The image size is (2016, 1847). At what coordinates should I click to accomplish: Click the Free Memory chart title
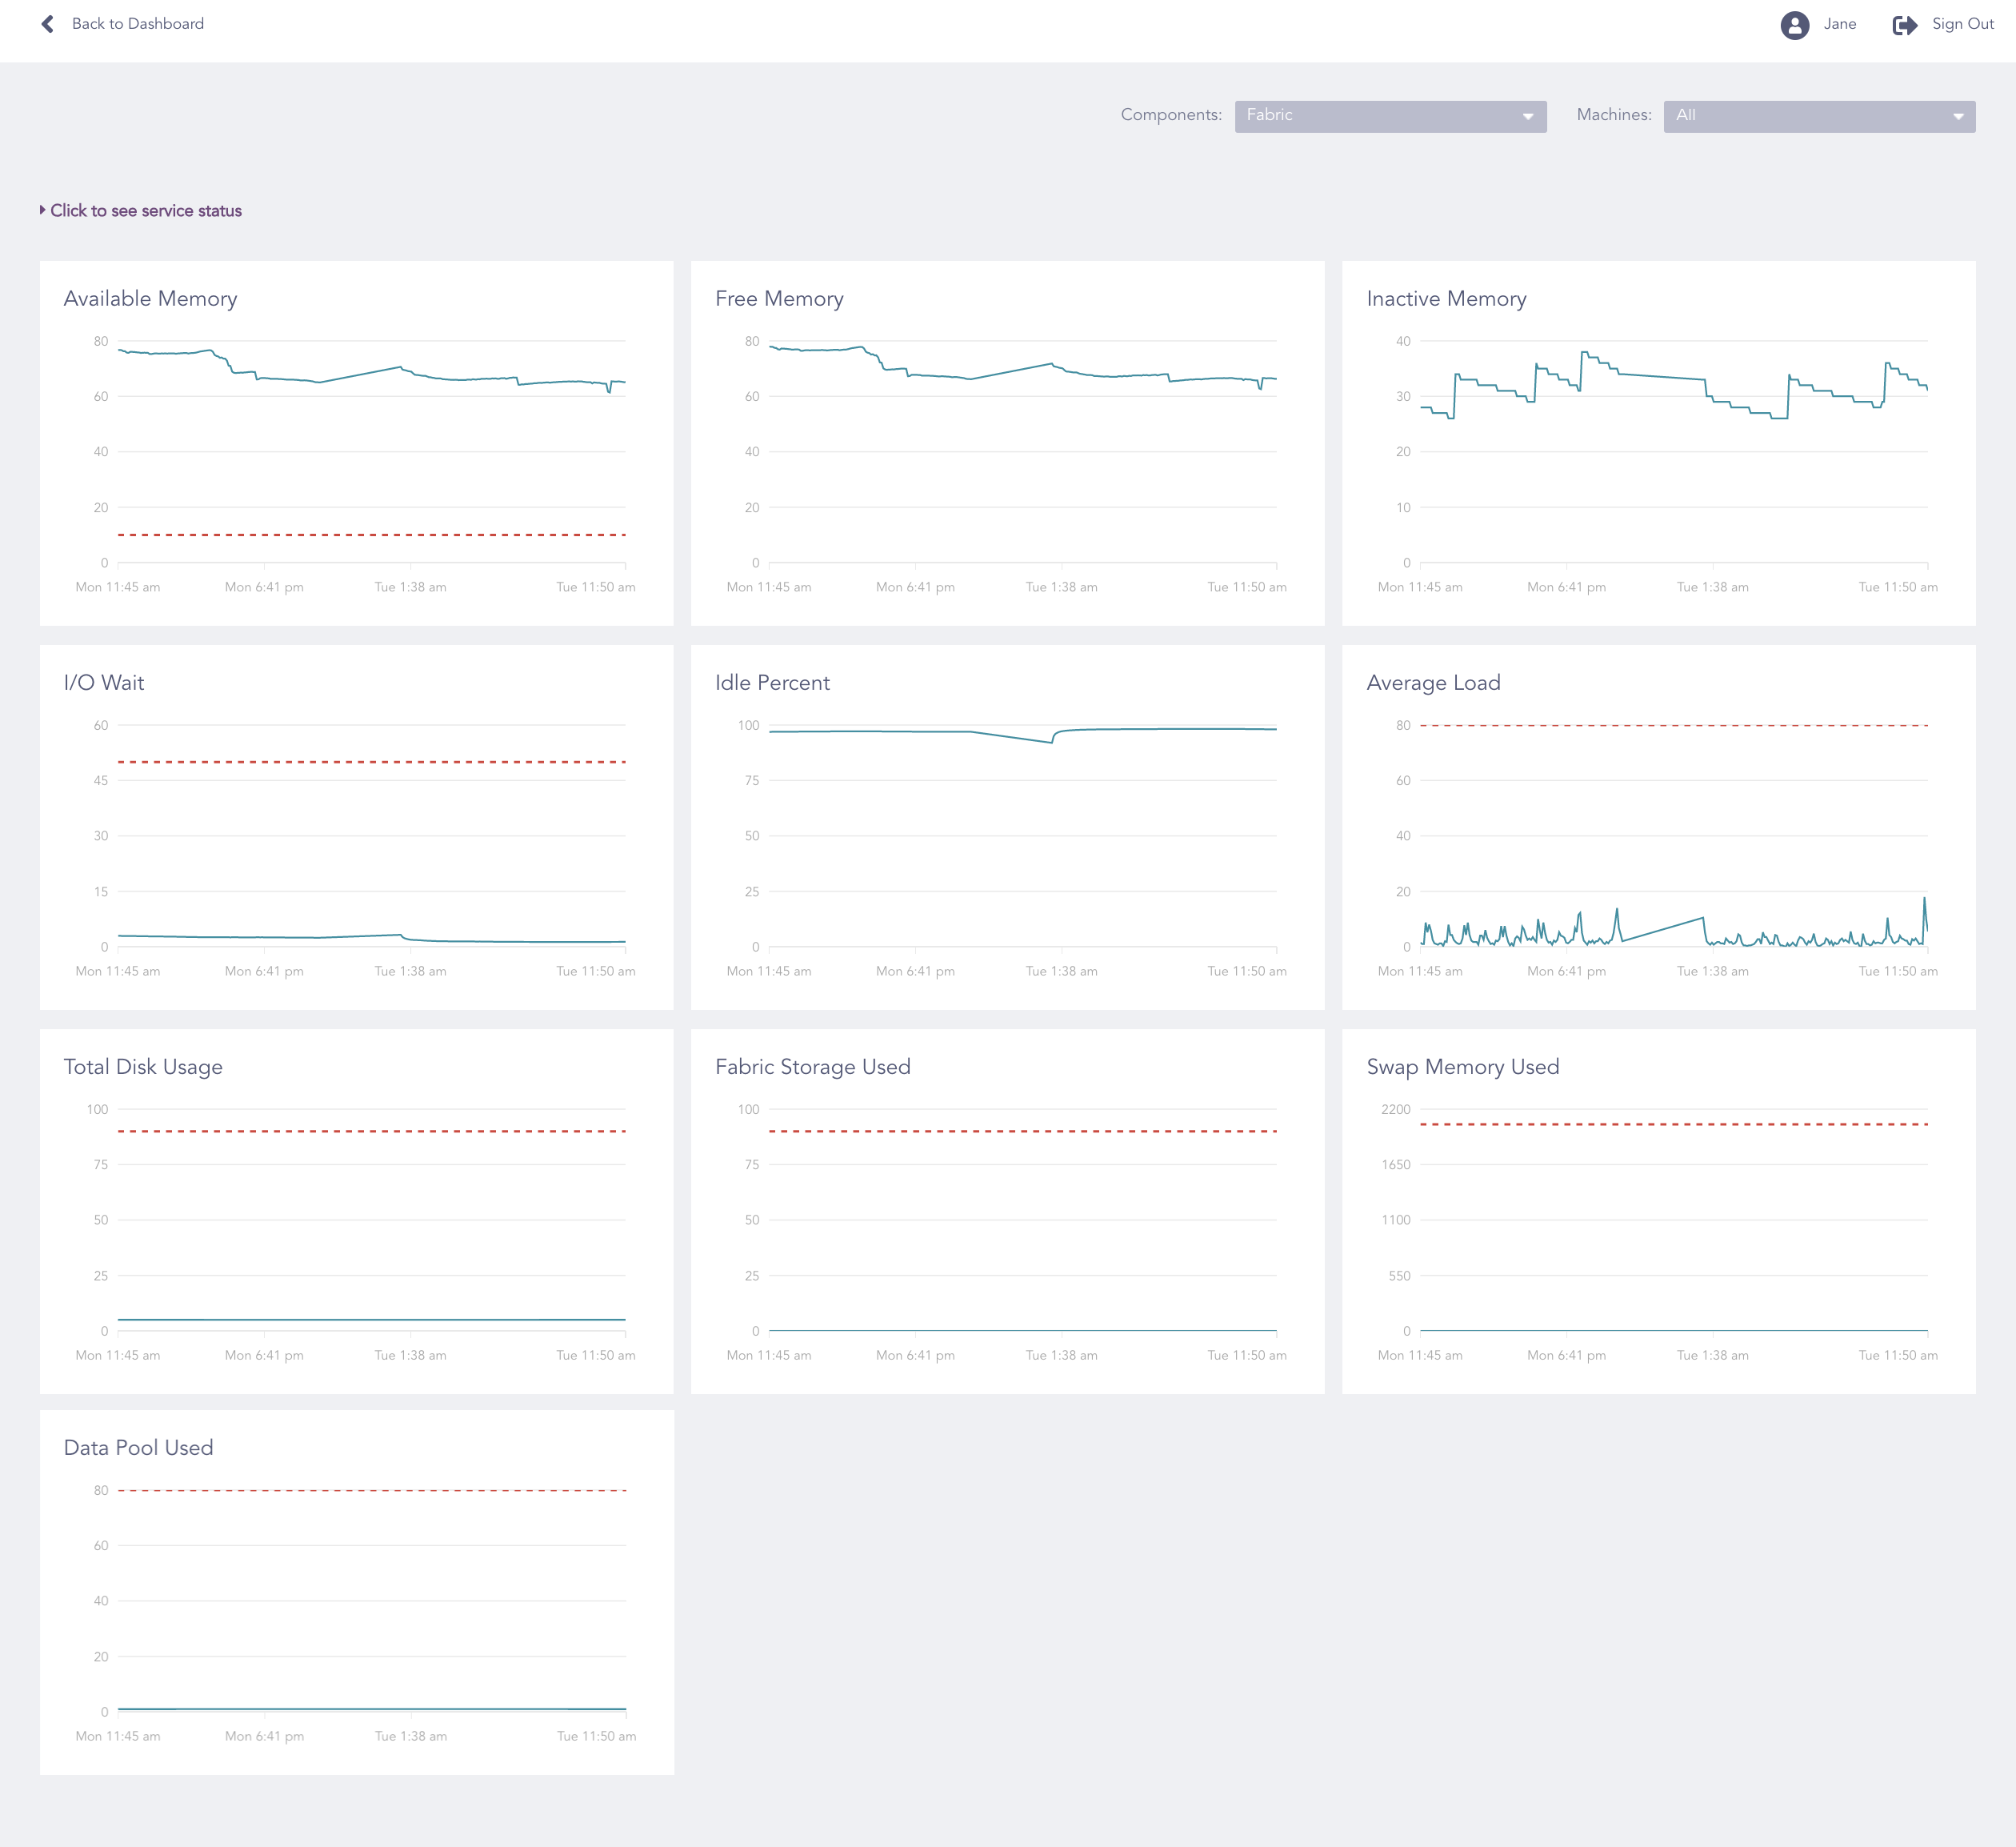[x=779, y=298]
